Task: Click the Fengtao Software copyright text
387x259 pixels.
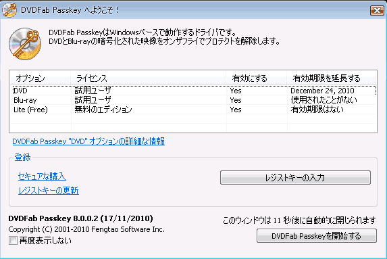Action: pos(86,229)
